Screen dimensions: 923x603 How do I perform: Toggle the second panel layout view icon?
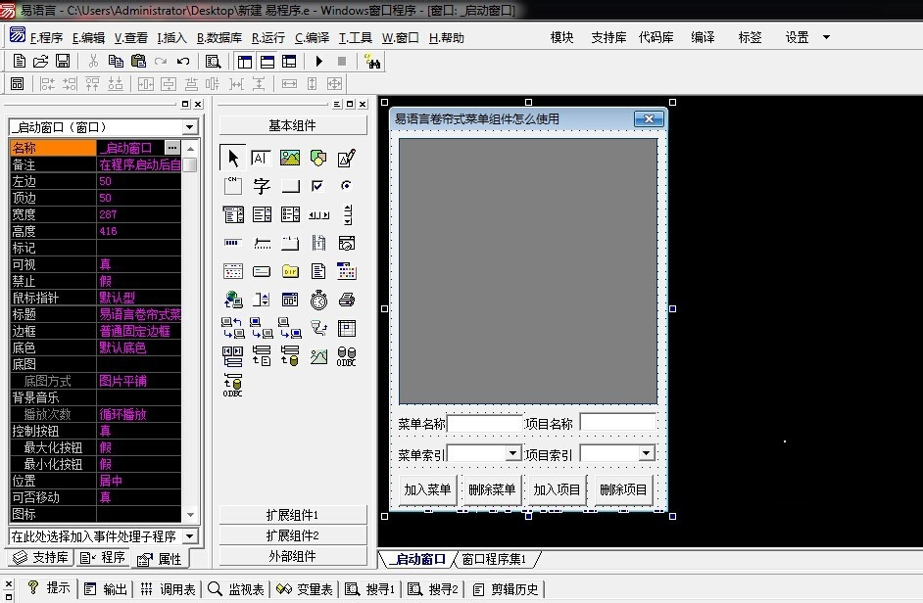[x=267, y=62]
